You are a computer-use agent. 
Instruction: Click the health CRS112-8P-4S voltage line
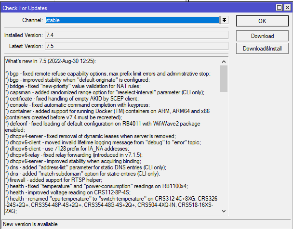click(68, 192)
